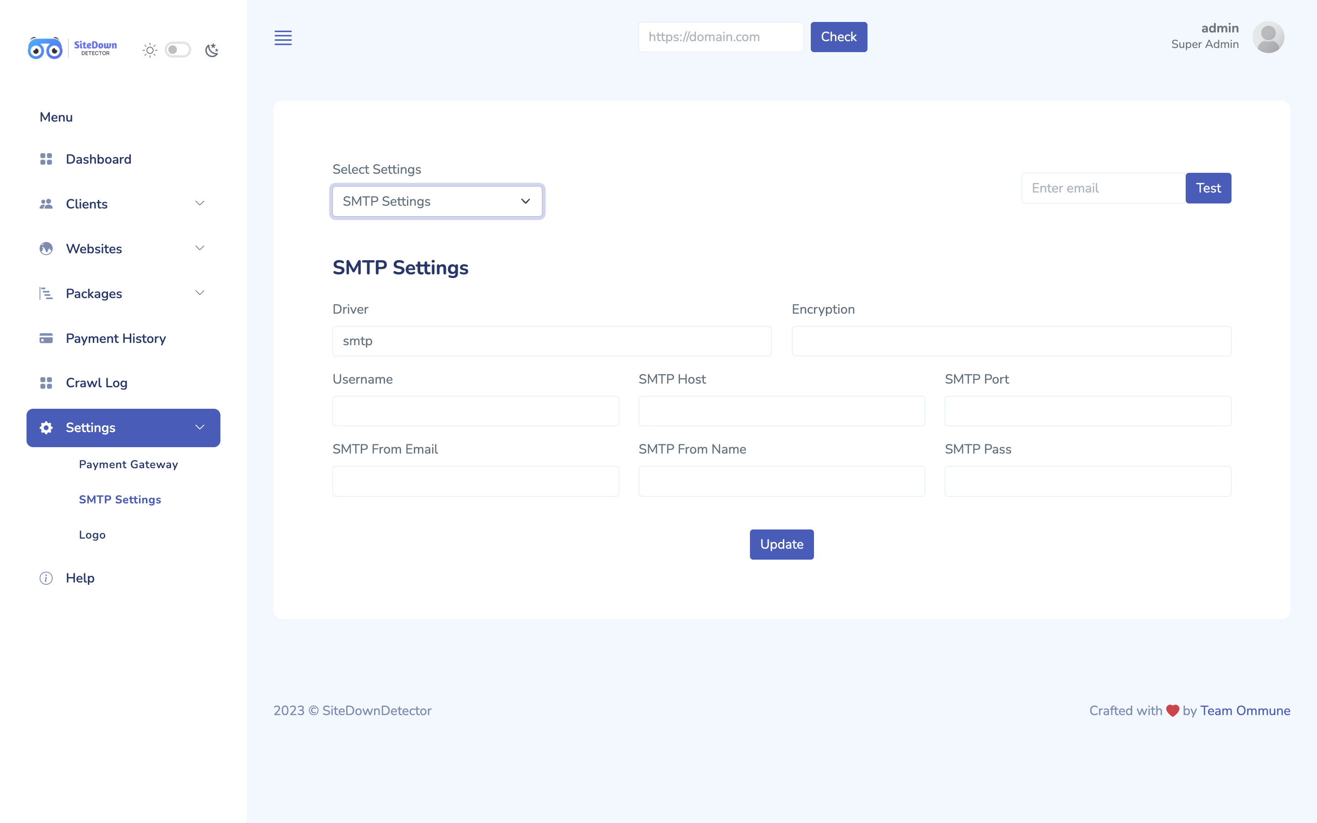The width and height of the screenshot is (1317, 823).
Task: Expand the Packages submenu arrow
Action: click(x=200, y=293)
